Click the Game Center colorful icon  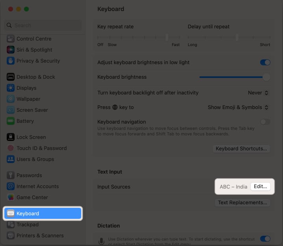click(x=11, y=197)
